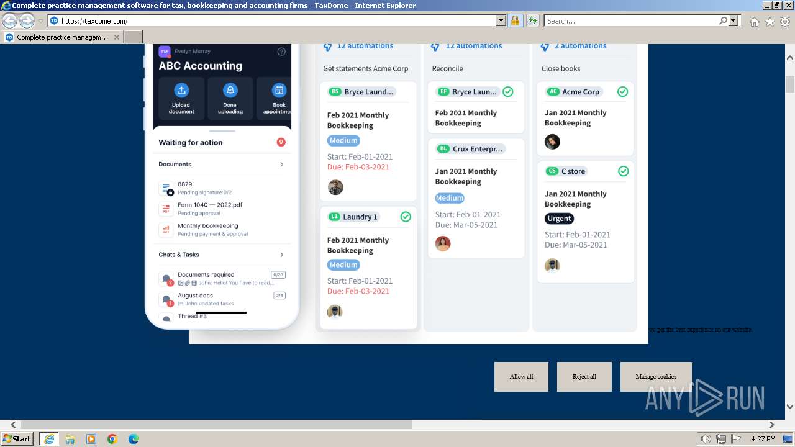
Task: Expand the Documents section chevron
Action: coord(281,165)
